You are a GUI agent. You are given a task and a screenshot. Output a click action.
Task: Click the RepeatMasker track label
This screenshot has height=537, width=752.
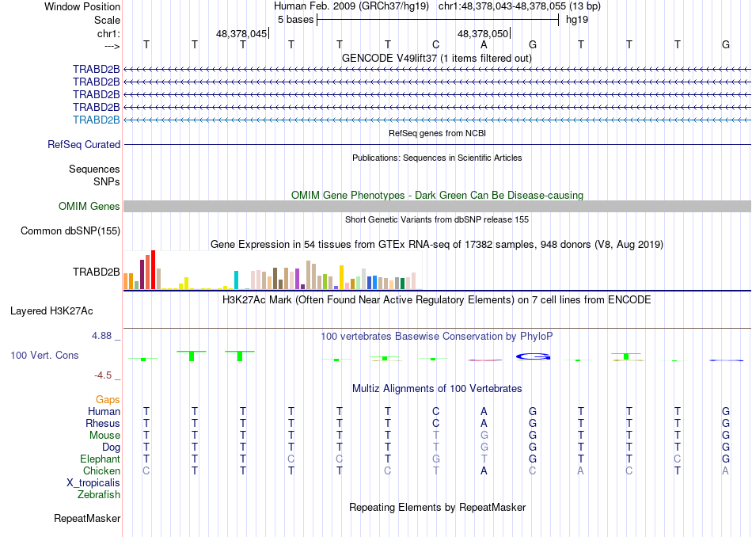(87, 518)
